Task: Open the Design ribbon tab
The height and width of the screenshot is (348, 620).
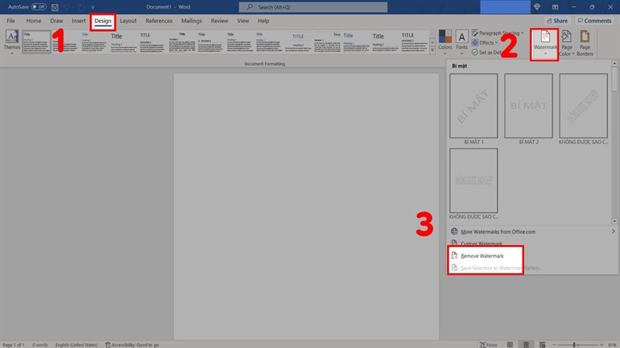Action: click(103, 21)
